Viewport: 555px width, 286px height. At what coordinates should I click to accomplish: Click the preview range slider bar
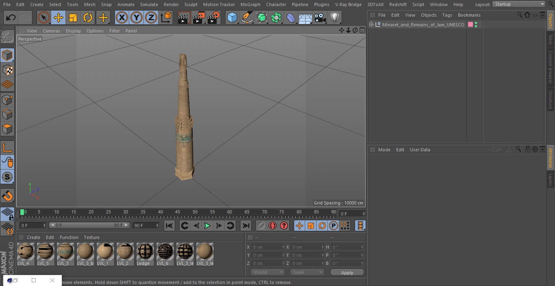(89, 225)
